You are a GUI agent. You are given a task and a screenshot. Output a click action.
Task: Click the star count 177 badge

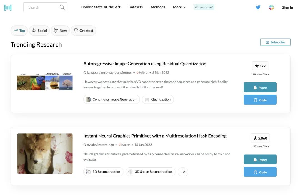click(260, 66)
